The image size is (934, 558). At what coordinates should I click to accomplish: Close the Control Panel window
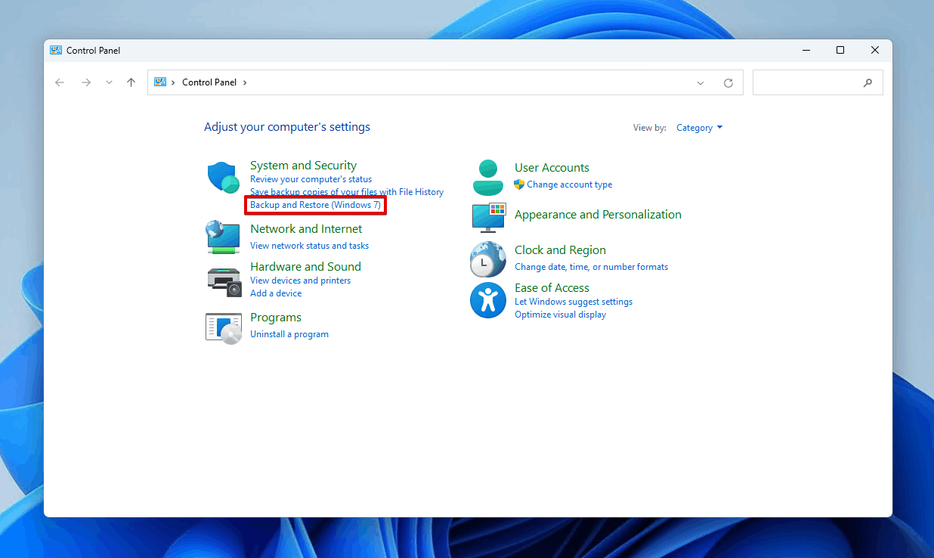click(x=875, y=50)
